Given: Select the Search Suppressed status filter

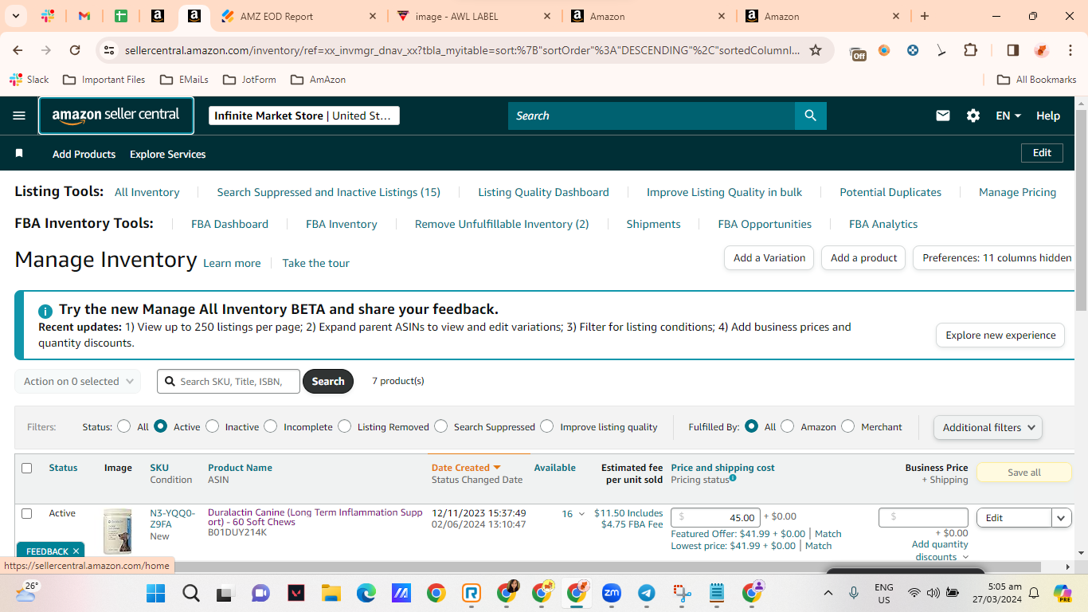Looking at the screenshot, I should (x=440, y=426).
